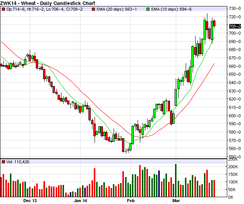
Task: Click the Vol: 110,426 label
Action: point(18,162)
